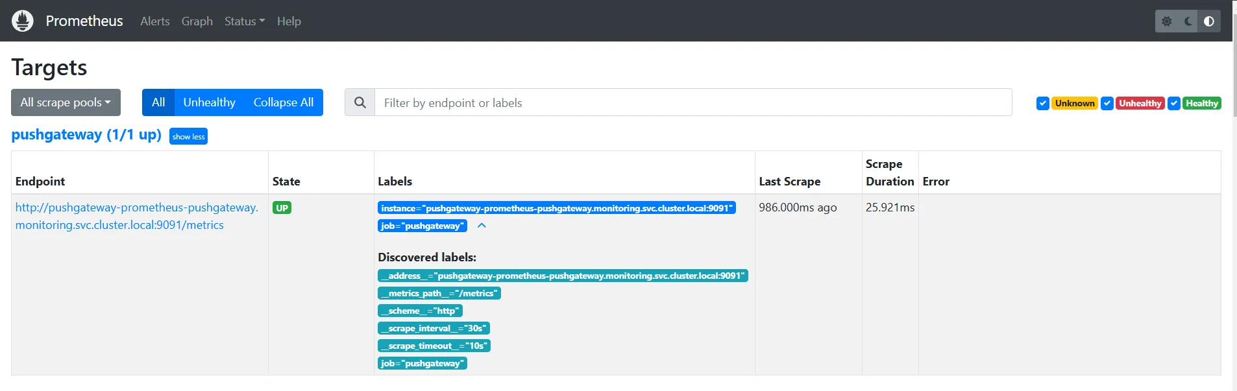Click the last discovered job="pushgateway" label
Viewport: 1237px width, 391px height.
[423, 363]
